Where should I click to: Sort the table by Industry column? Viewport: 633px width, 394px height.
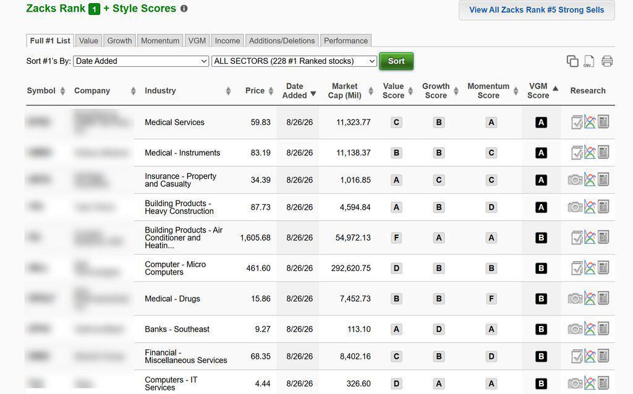[188, 90]
